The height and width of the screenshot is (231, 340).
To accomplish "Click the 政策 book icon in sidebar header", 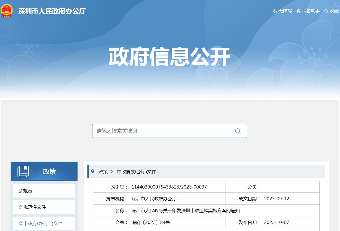I will pos(23,171).
